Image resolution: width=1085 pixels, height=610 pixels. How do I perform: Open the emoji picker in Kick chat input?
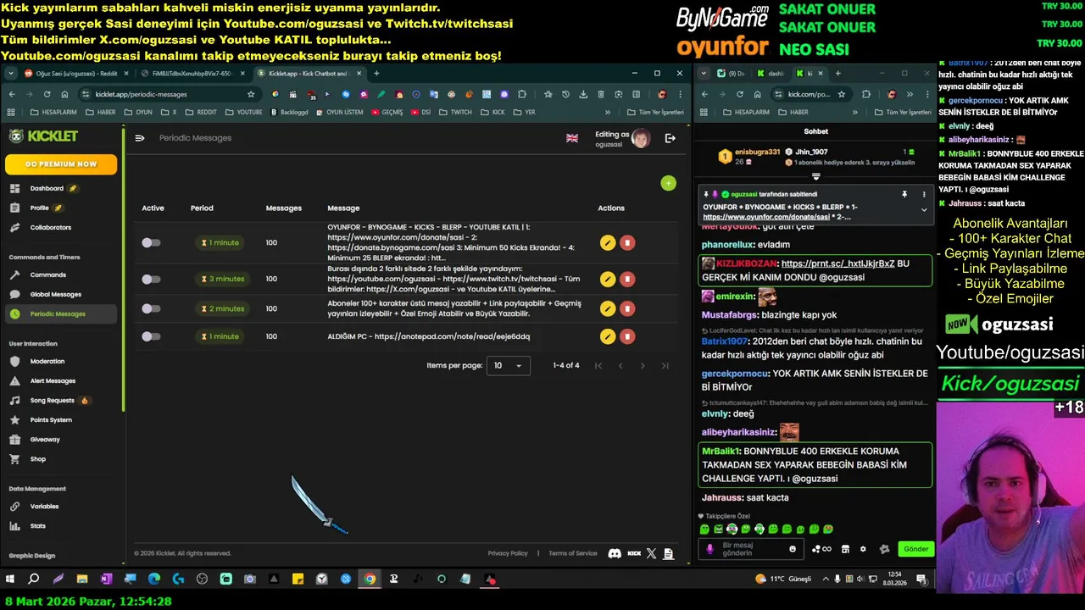pos(793,549)
